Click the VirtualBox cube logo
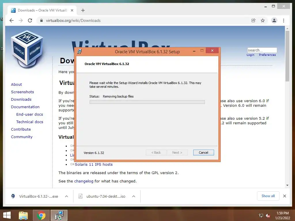The image size is (295, 221). click(x=27, y=49)
